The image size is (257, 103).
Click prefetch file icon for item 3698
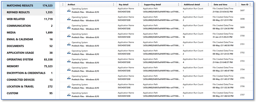69,19
